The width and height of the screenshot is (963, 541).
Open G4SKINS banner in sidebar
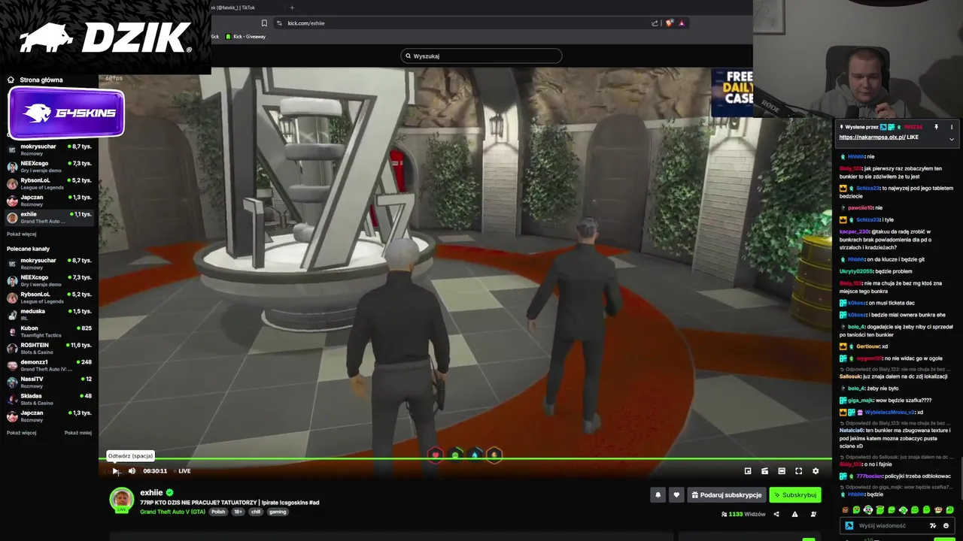pos(66,113)
